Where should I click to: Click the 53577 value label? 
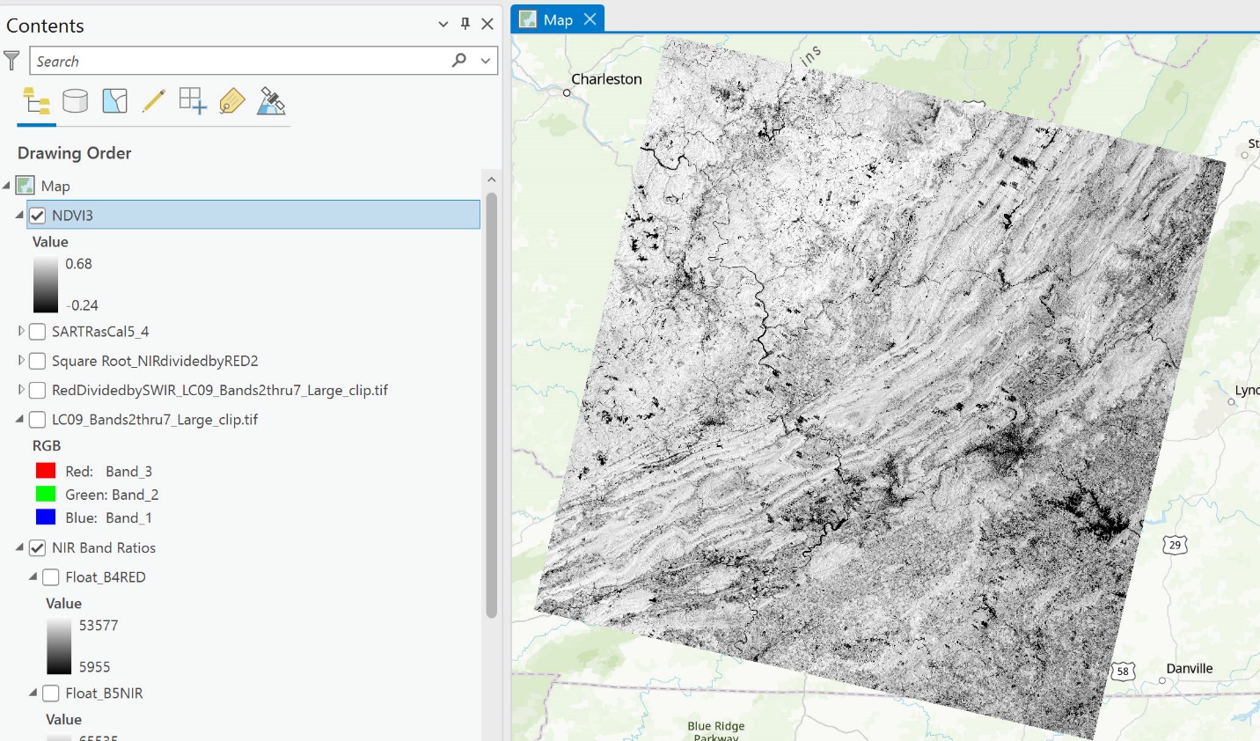99,626
